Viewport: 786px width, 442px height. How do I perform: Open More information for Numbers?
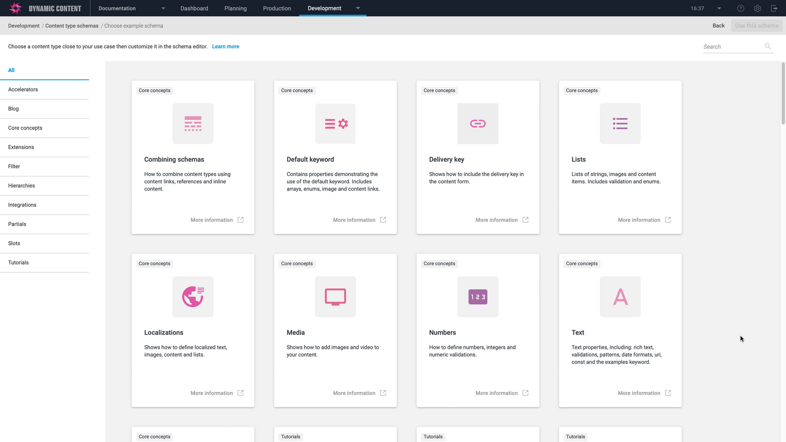pos(497,393)
